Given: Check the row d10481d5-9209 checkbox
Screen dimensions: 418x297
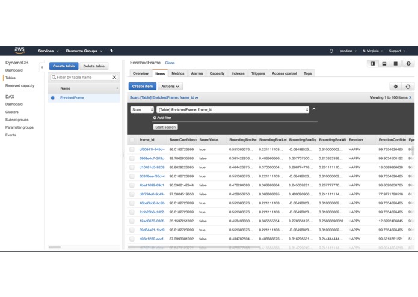Looking at the screenshot, I should tap(132, 167).
